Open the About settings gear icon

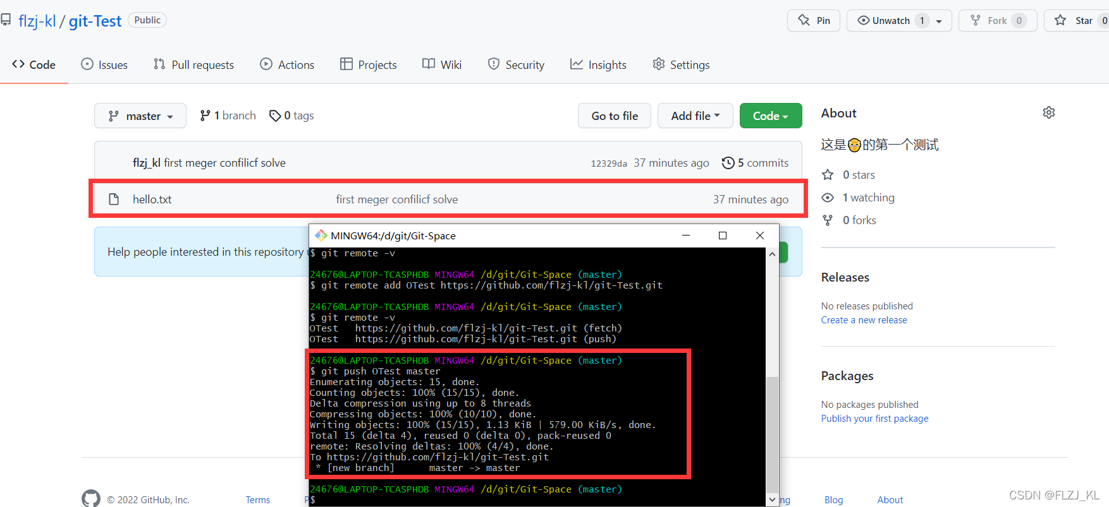click(x=1048, y=112)
